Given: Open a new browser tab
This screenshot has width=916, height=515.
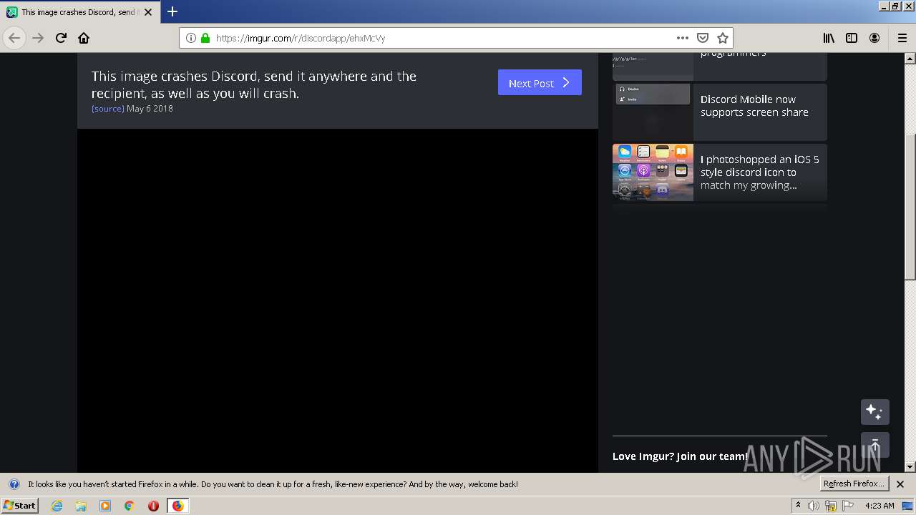Looking at the screenshot, I should coord(172,11).
